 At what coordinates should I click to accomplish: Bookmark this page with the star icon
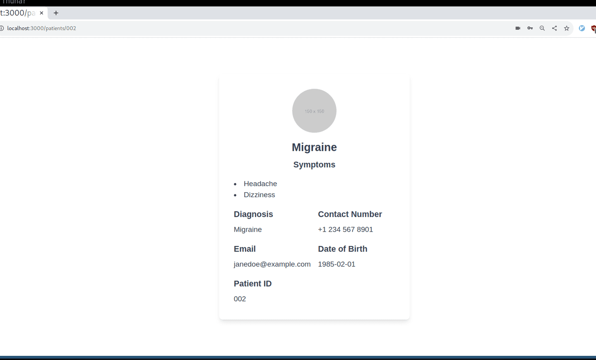click(567, 28)
